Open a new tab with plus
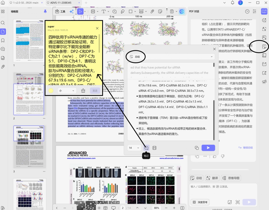The width and height of the screenshot is (269, 210). coord(86,3)
